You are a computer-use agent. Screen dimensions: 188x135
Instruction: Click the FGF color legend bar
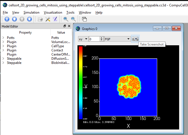(81, 83)
